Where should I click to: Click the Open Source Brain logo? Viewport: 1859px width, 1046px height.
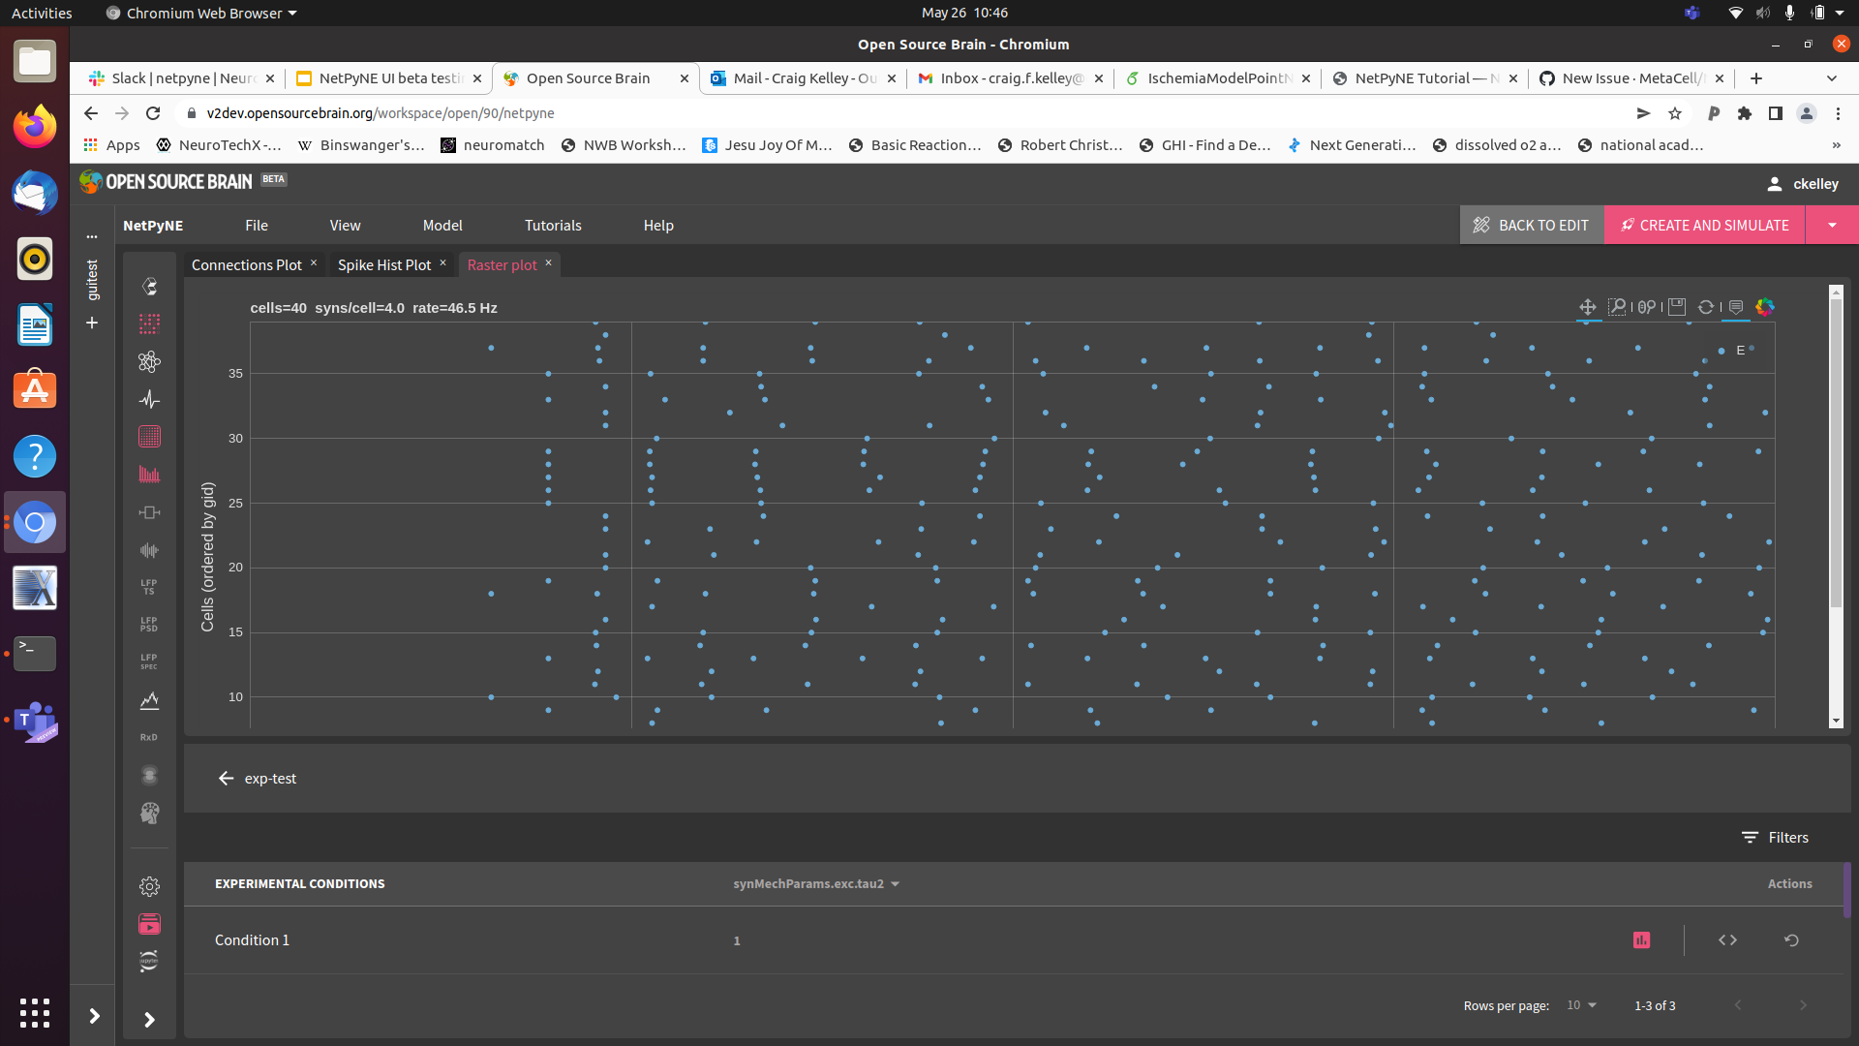pyautogui.click(x=167, y=181)
